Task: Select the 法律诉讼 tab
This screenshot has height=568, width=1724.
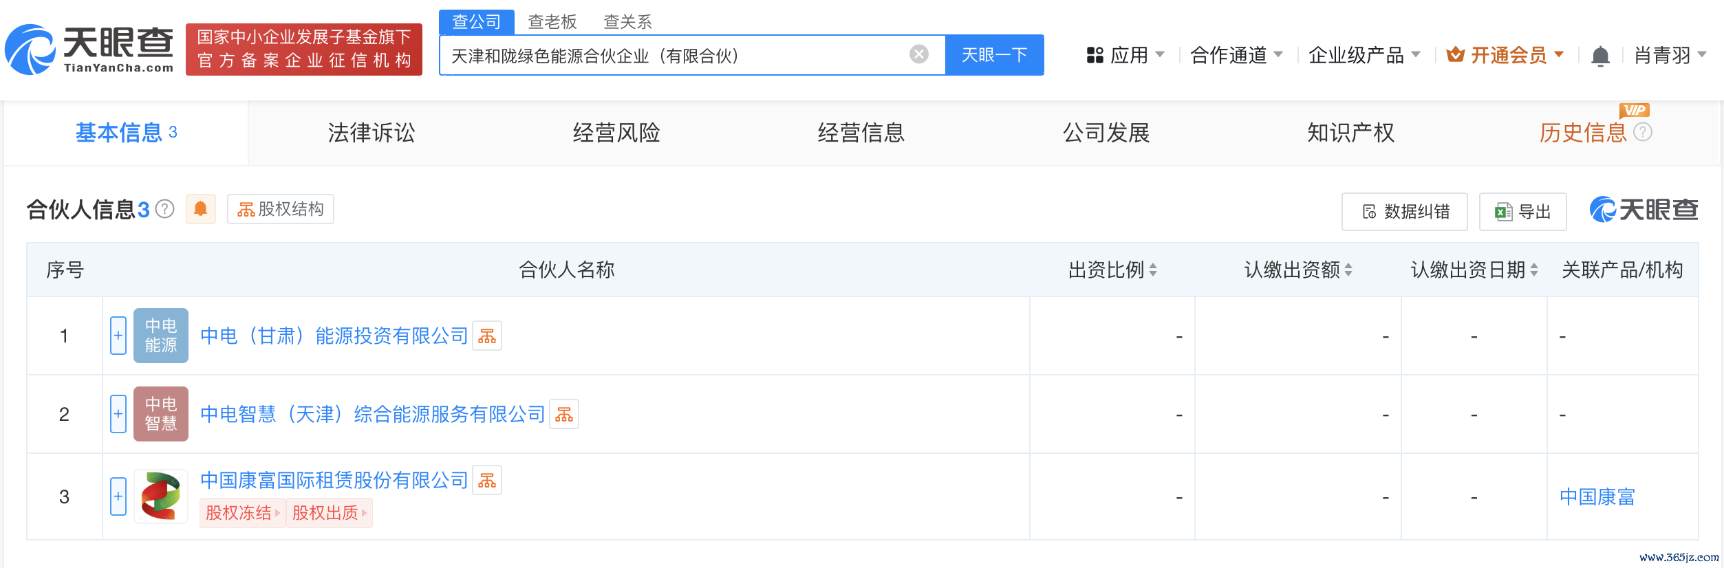Action: click(371, 132)
